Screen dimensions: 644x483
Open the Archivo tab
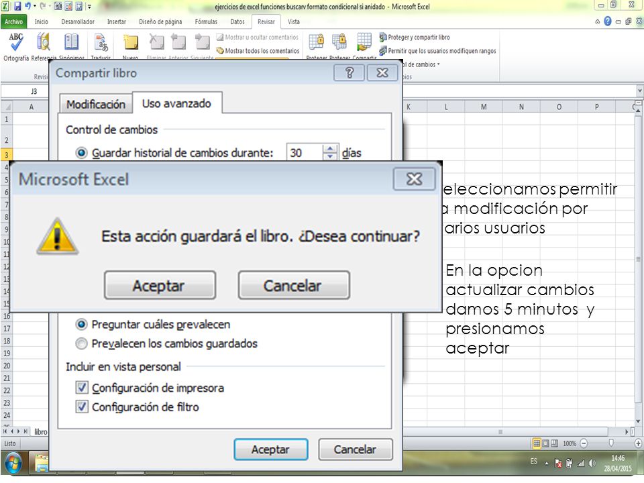[x=13, y=21]
